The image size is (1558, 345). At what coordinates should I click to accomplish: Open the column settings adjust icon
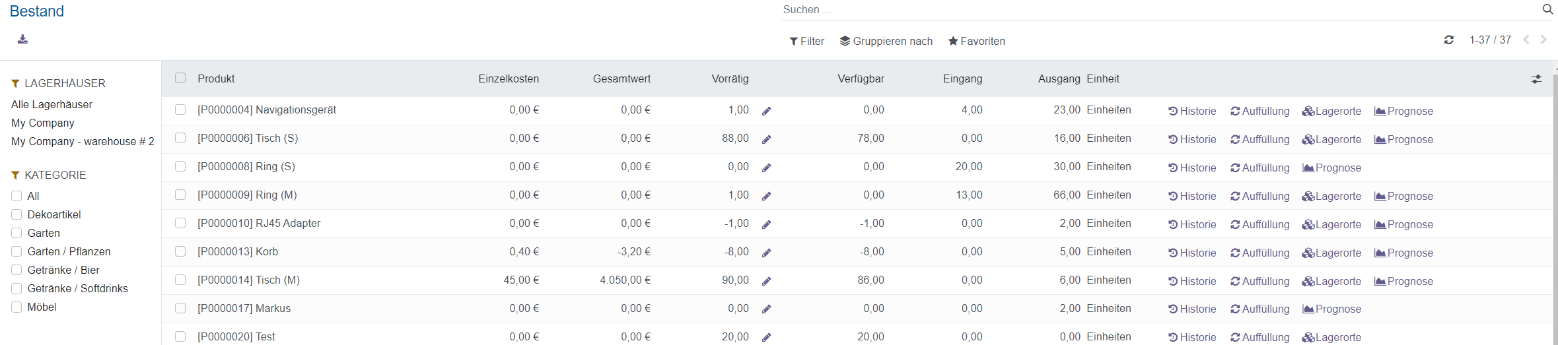coord(1536,79)
